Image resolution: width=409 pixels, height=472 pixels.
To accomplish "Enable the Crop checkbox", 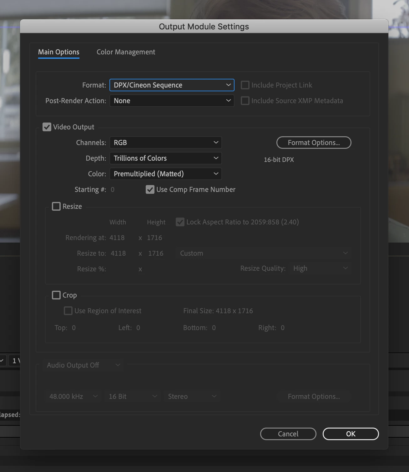I will coord(56,295).
